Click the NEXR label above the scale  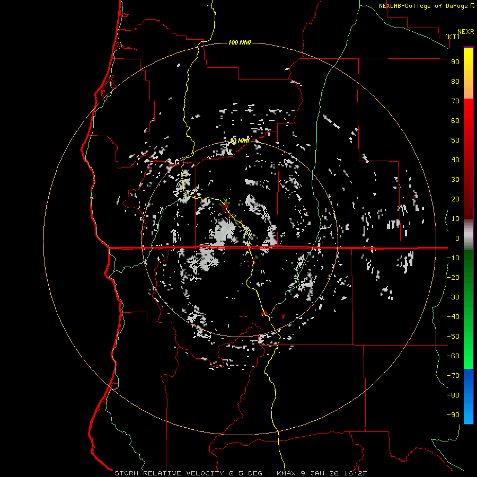point(466,32)
